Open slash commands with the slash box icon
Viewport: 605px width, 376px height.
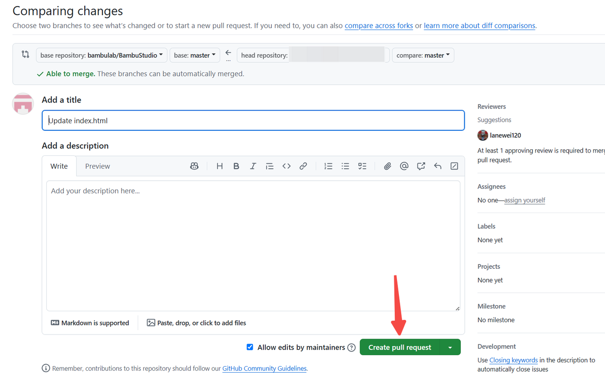coord(454,166)
